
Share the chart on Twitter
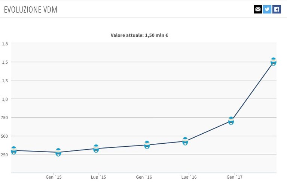tap(267, 9)
